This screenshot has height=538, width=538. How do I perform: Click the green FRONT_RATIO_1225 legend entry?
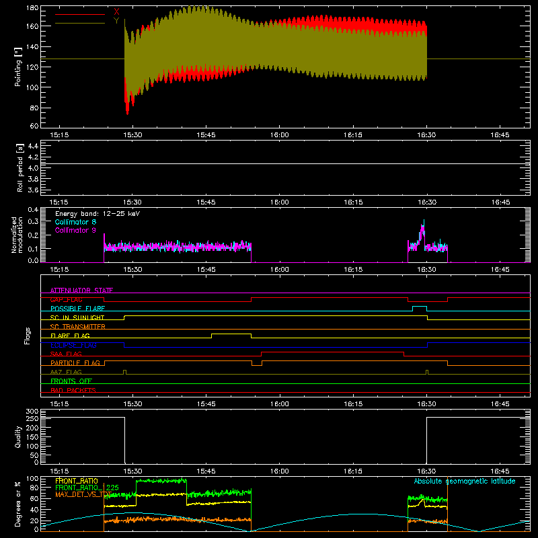pos(87,488)
